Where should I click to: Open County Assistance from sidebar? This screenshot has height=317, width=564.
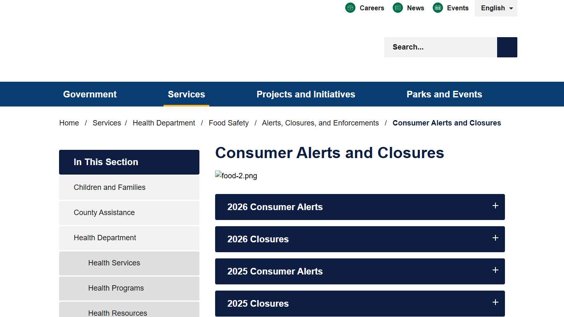coord(104,213)
